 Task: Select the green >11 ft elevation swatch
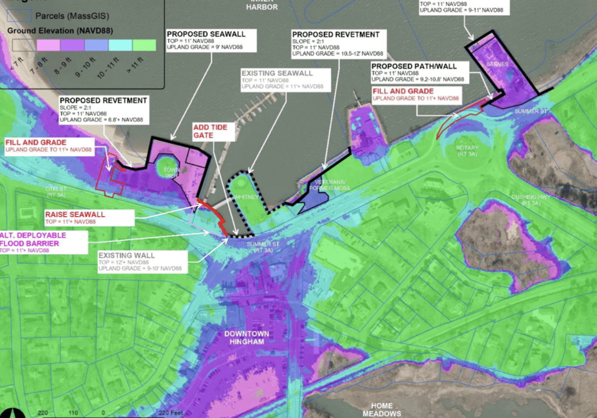click(145, 45)
